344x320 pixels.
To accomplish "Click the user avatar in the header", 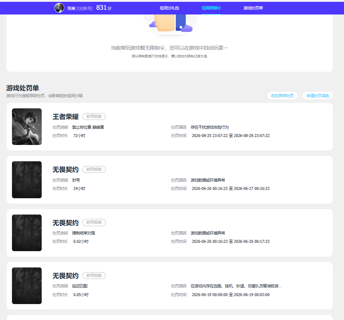I will (x=59, y=8).
